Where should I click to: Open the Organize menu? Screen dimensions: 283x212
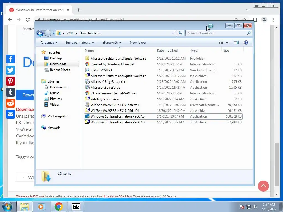pos(49,43)
